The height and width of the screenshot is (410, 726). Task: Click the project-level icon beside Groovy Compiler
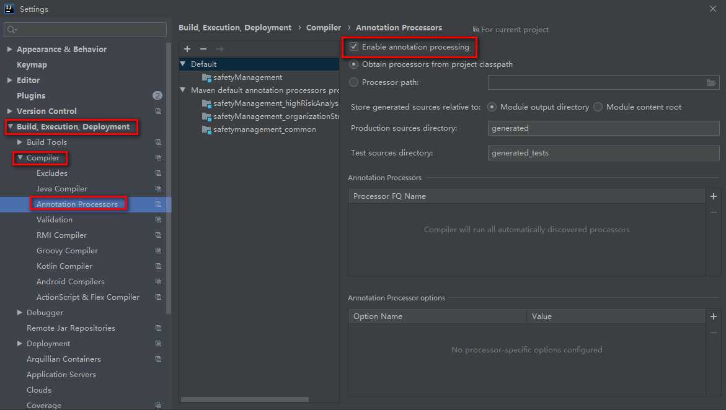[x=158, y=251]
